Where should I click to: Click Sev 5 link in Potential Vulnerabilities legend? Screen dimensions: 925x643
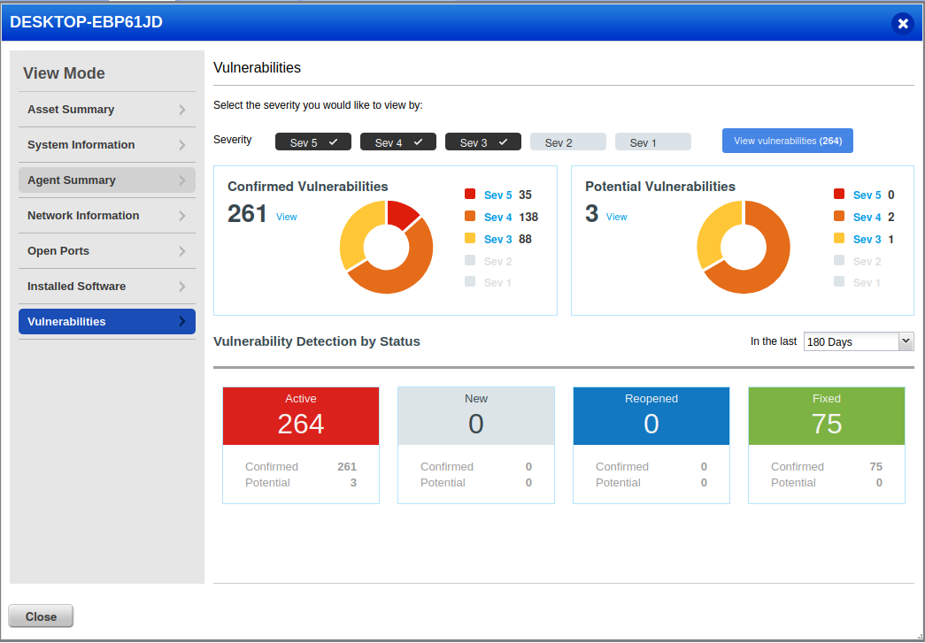pyautogui.click(x=867, y=195)
